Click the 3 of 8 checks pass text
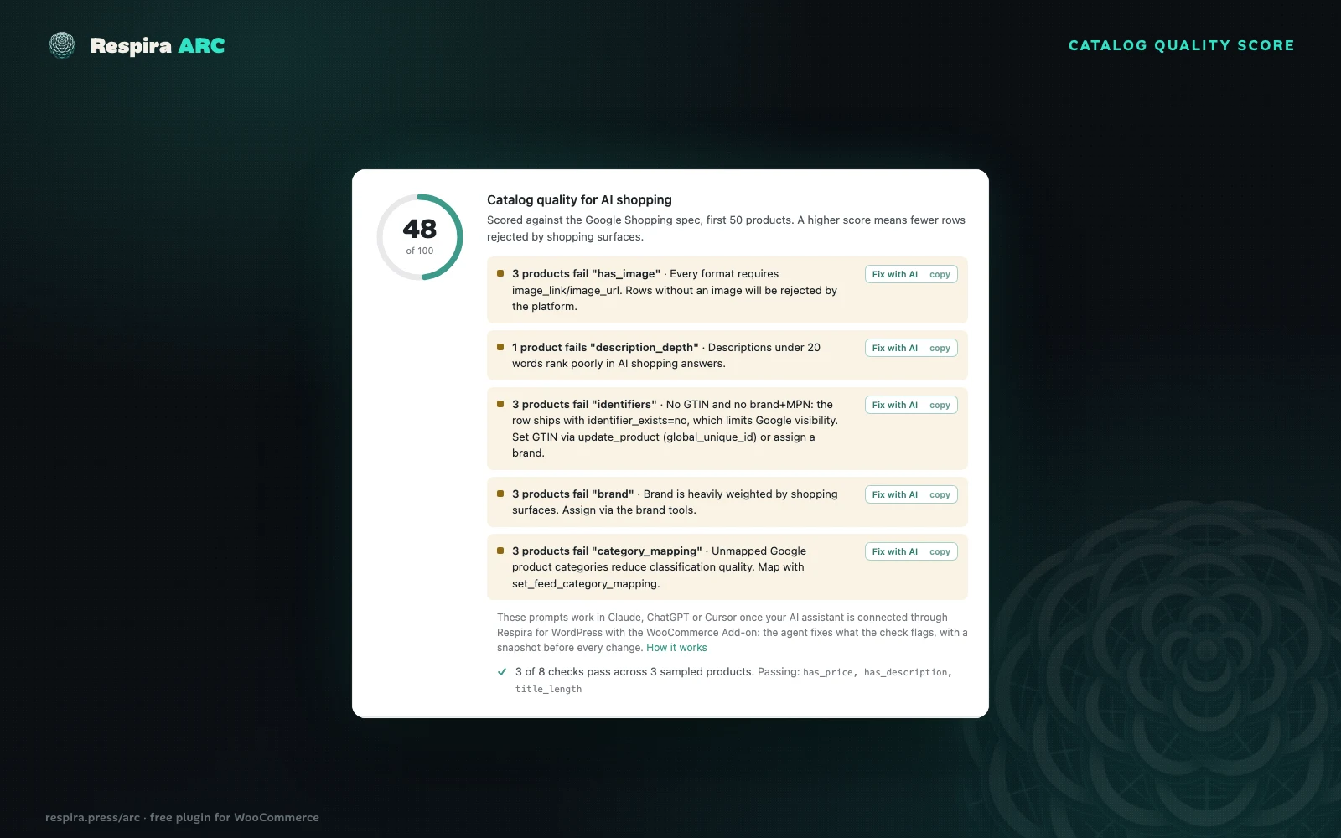1341x838 pixels. tap(634, 672)
